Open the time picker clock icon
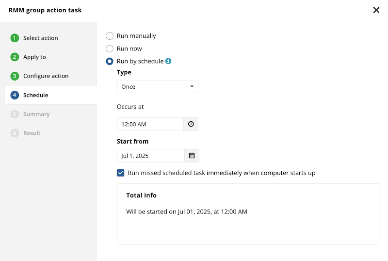Screen dimensions: 388x261 pos(191,124)
